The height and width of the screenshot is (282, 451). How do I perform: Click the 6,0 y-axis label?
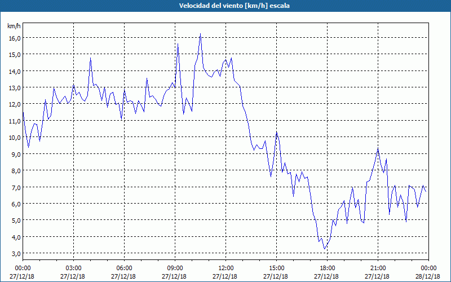(15, 204)
